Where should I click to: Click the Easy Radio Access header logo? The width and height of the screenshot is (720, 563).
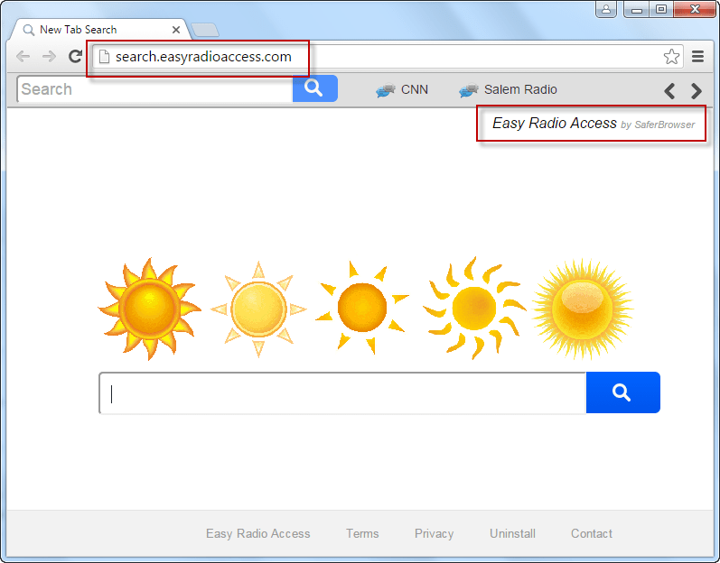pyautogui.click(x=594, y=124)
